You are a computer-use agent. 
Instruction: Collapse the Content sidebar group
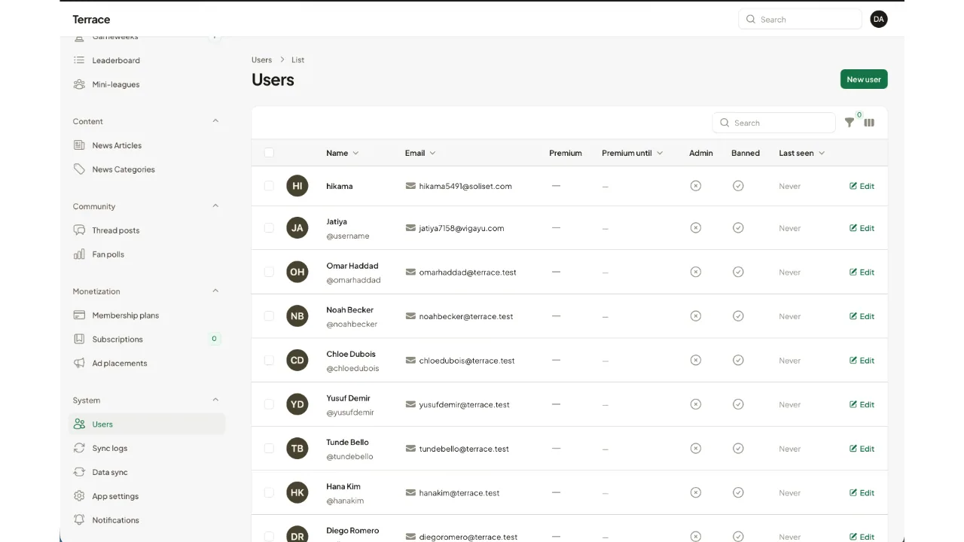pyautogui.click(x=215, y=121)
